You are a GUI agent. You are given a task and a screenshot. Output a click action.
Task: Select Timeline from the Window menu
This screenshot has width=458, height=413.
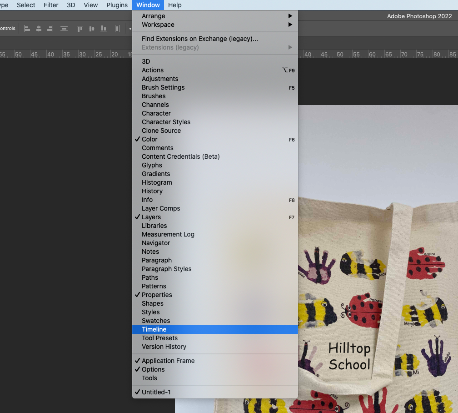click(154, 329)
